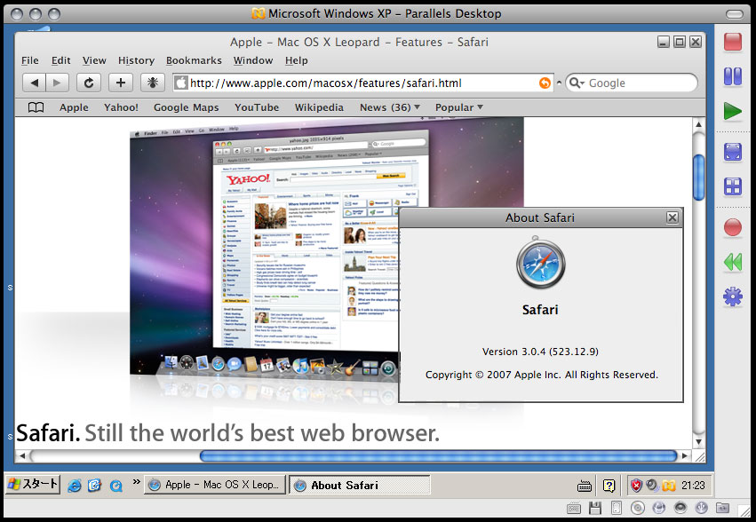Click the Apple favicon in the address bar
This screenshot has height=522, width=756.
coord(181,83)
